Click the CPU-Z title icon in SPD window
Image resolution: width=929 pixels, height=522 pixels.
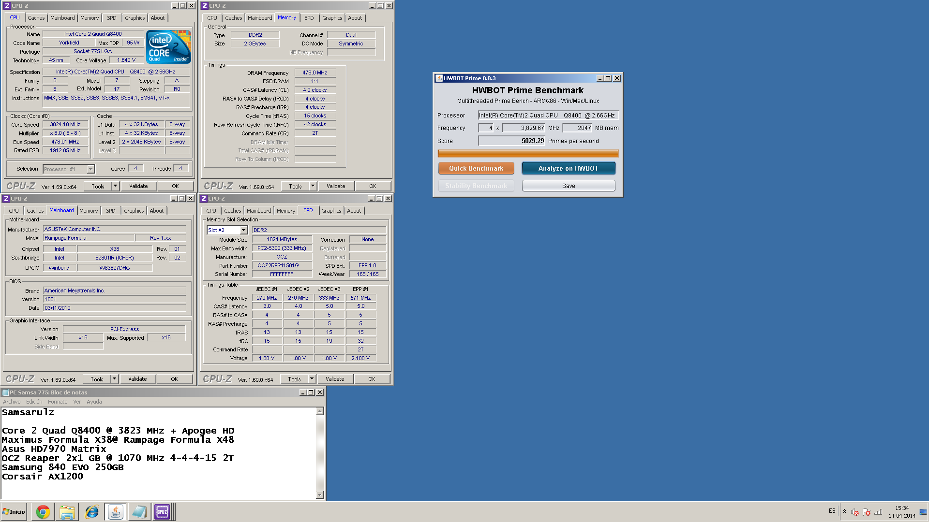[204, 199]
